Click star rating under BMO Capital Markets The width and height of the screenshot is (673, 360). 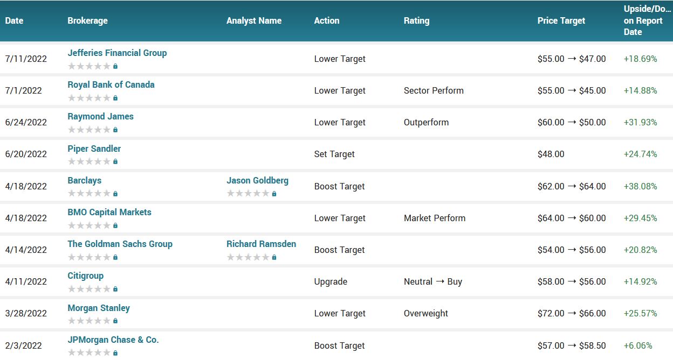click(x=89, y=225)
